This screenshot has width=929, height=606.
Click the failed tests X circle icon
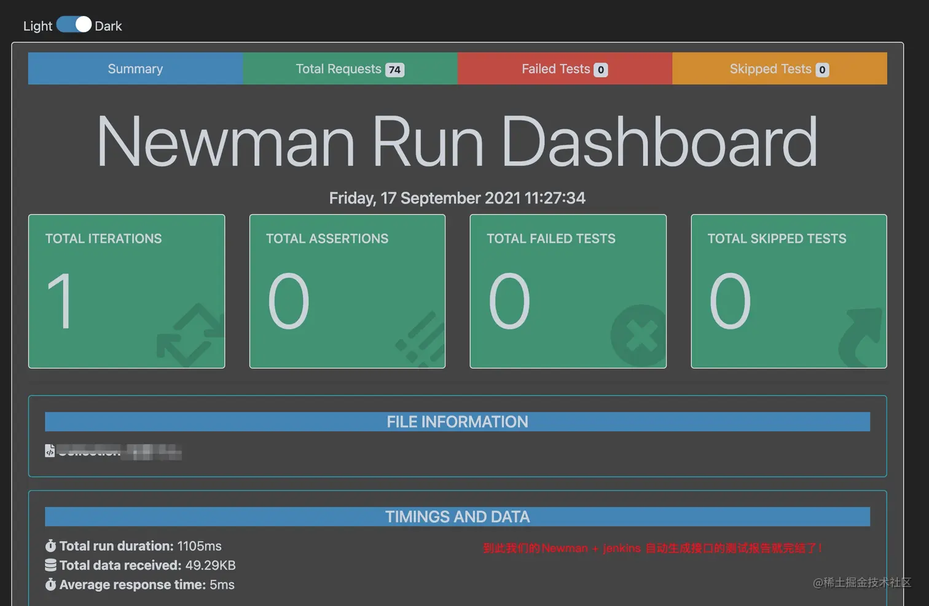pos(639,336)
